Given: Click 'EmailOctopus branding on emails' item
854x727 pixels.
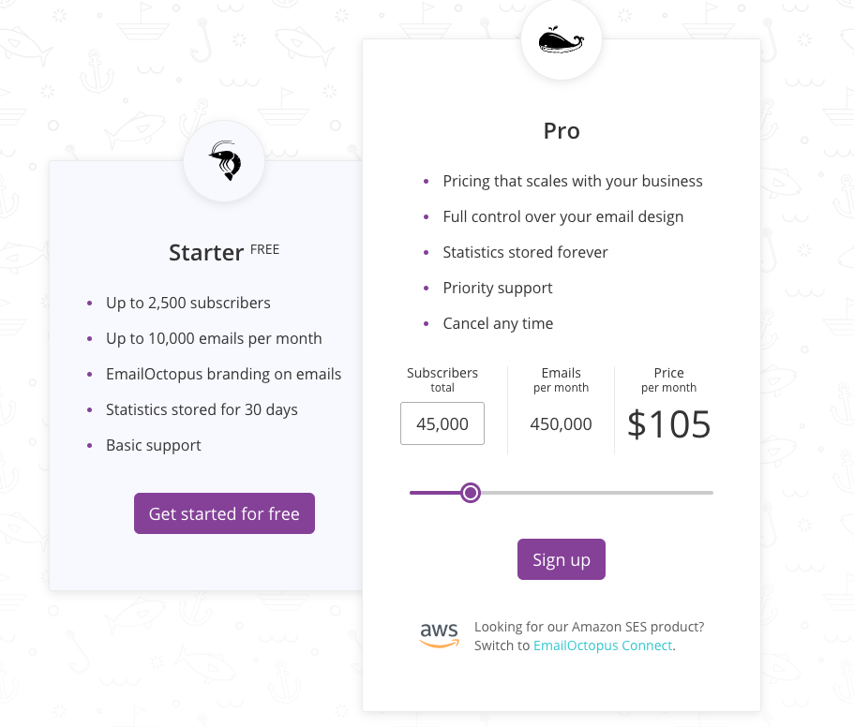Looking at the screenshot, I should (223, 374).
